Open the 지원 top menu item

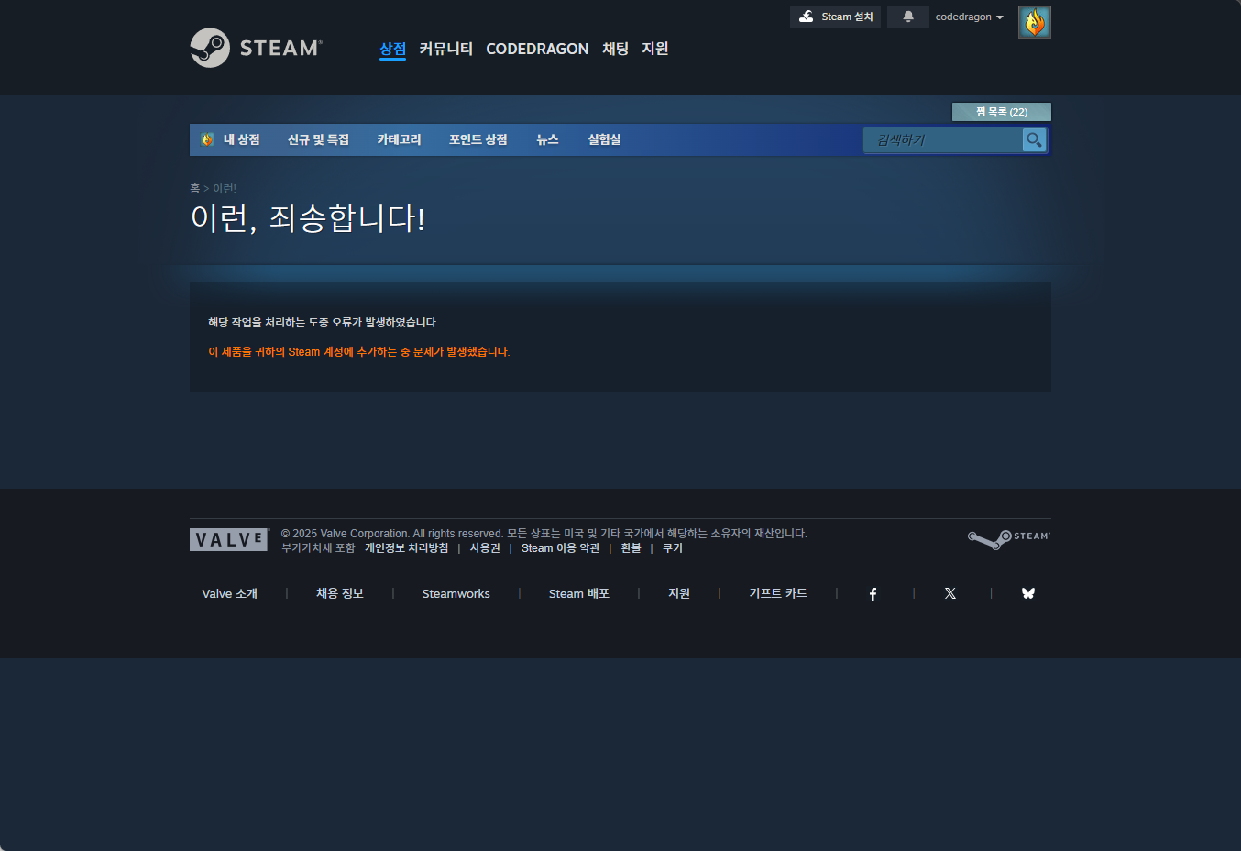(x=654, y=49)
